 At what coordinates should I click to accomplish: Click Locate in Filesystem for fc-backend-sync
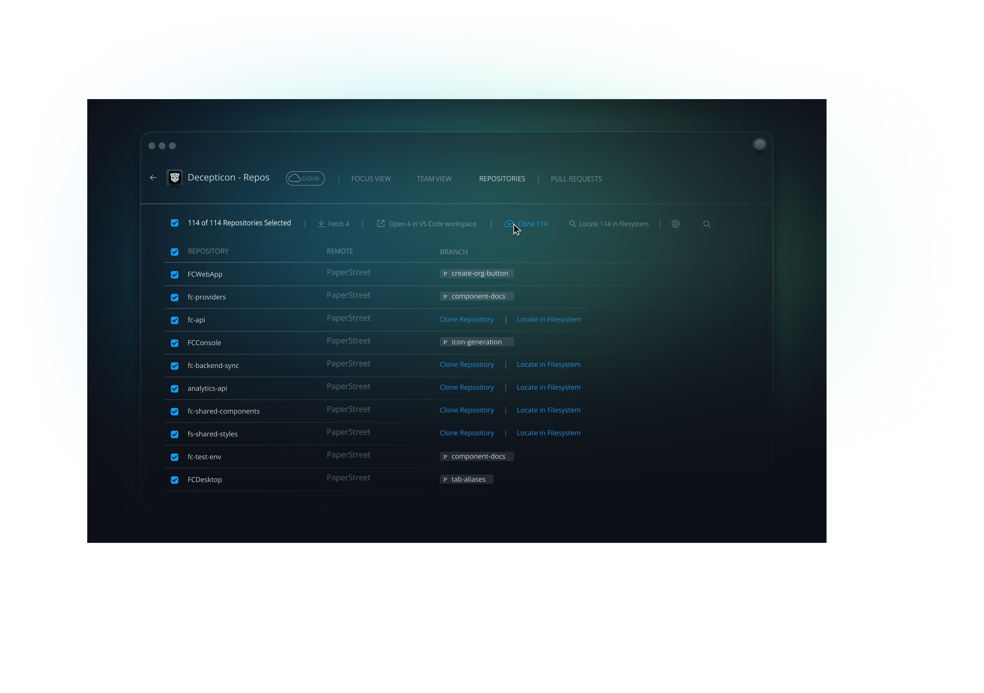(549, 364)
